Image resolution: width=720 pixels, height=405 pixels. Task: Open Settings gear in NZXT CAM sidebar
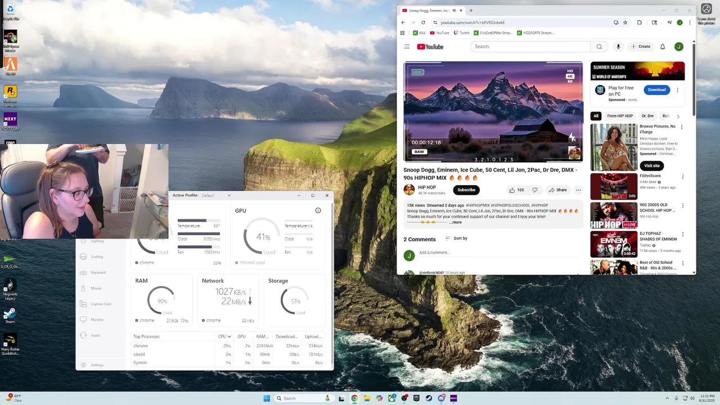pyautogui.click(x=83, y=365)
